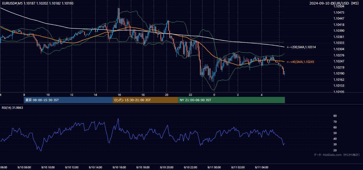Click price level 1.10418 on the axis
This screenshot has width=363, height=170.
point(339,25)
